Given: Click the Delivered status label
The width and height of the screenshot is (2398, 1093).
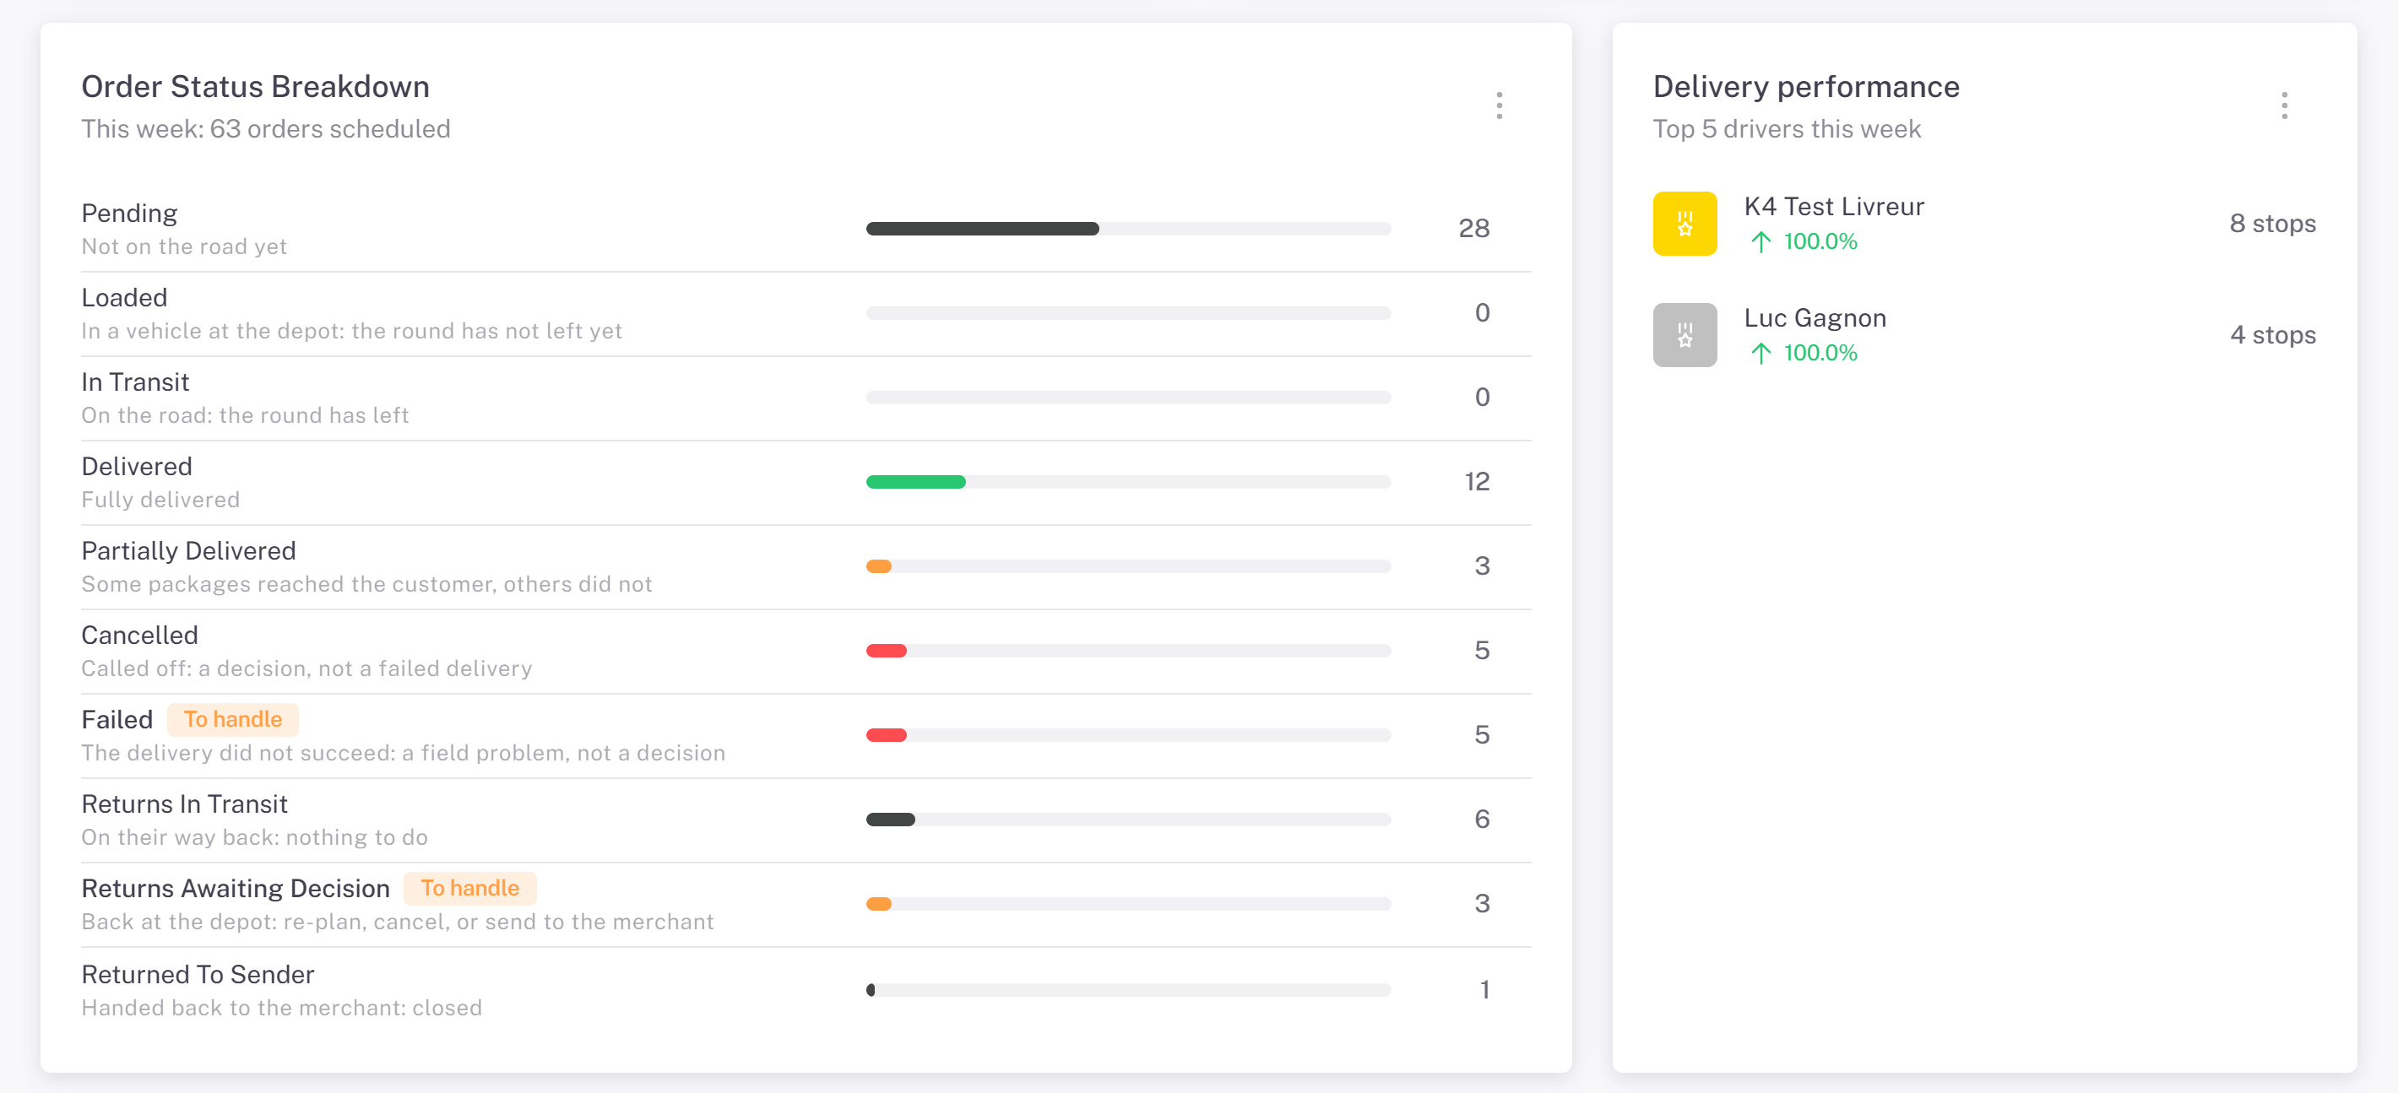Looking at the screenshot, I should pyautogui.click(x=137, y=467).
